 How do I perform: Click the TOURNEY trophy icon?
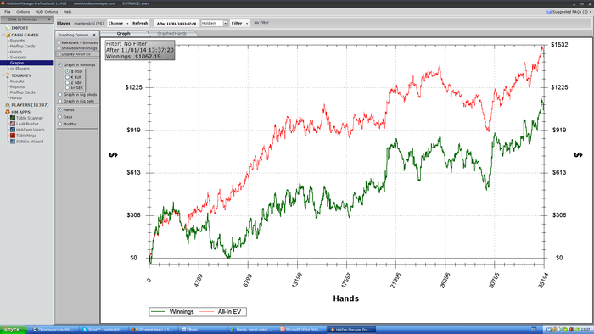point(7,75)
